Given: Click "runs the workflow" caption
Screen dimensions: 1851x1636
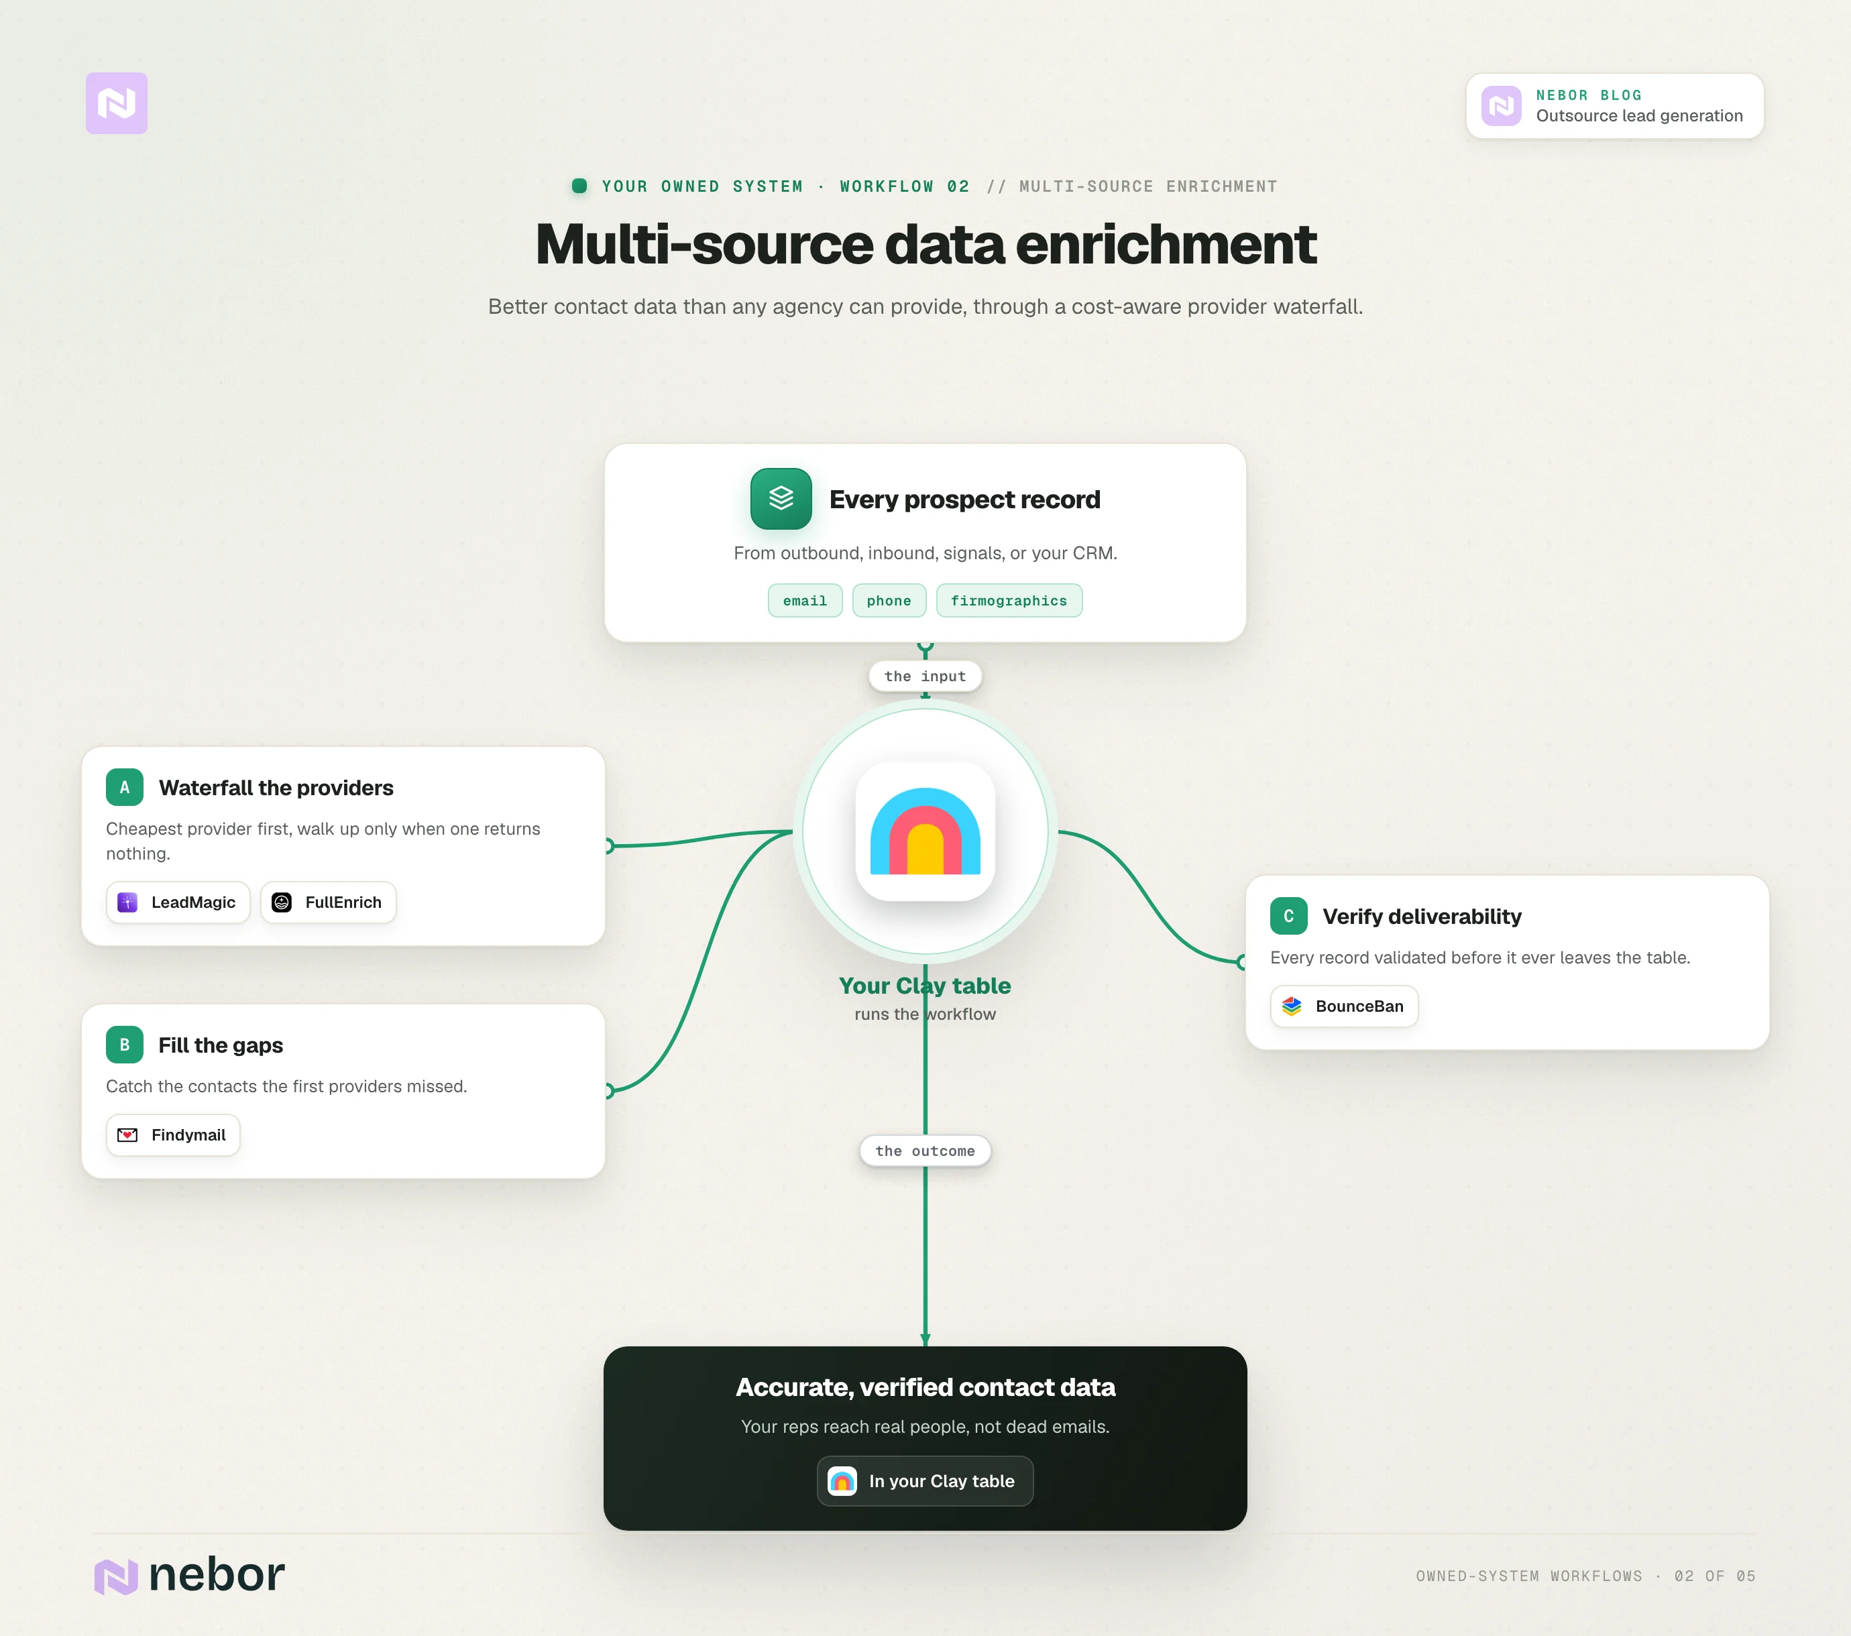Looking at the screenshot, I should point(925,1014).
